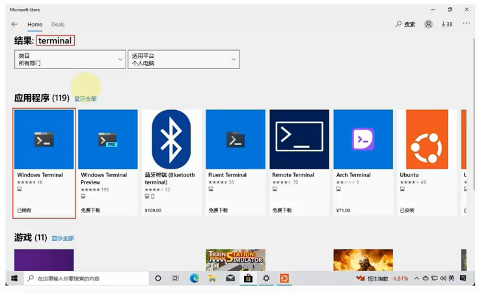Open the Fluent Terminal app icon
Image resolution: width=479 pixels, height=293 pixels.
coord(236,139)
